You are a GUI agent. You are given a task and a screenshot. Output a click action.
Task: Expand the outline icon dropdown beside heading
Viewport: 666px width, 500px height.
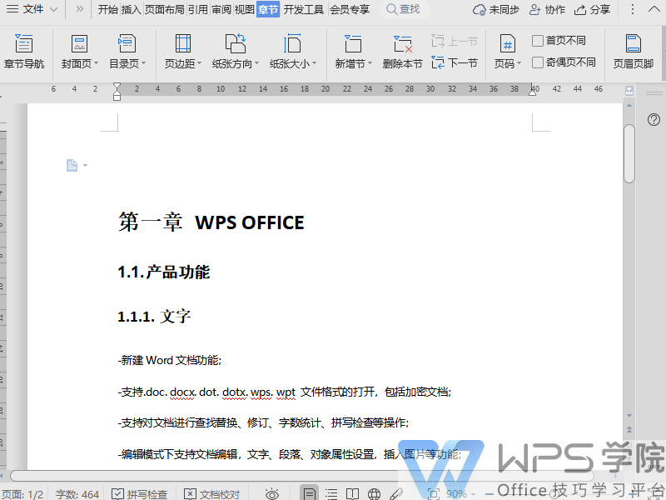[x=86, y=165]
